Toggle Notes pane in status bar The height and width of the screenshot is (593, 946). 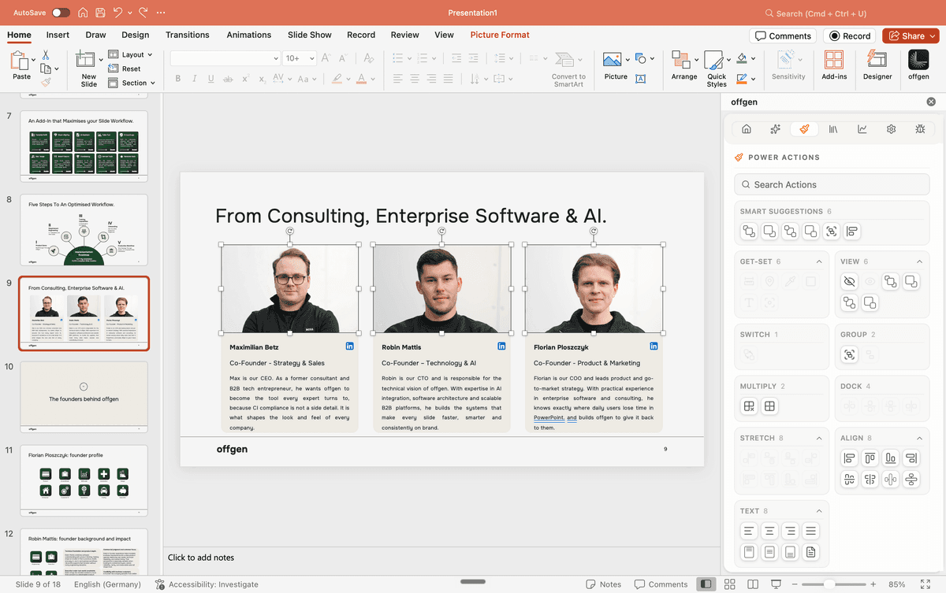(604, 584)
